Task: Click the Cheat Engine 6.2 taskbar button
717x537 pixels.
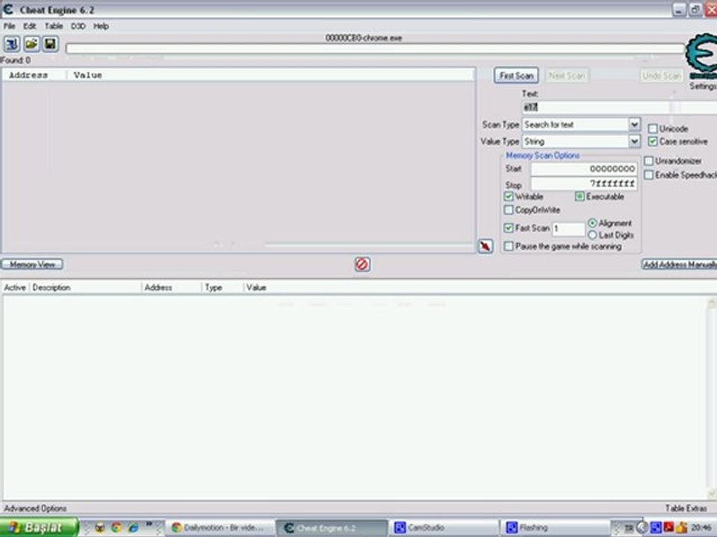Action: click(x=332, y=527)
